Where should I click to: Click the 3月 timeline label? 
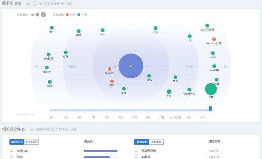pyautogui.click(x=202, y=117)
